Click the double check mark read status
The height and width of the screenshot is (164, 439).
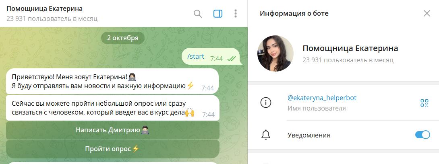(231, 59)
